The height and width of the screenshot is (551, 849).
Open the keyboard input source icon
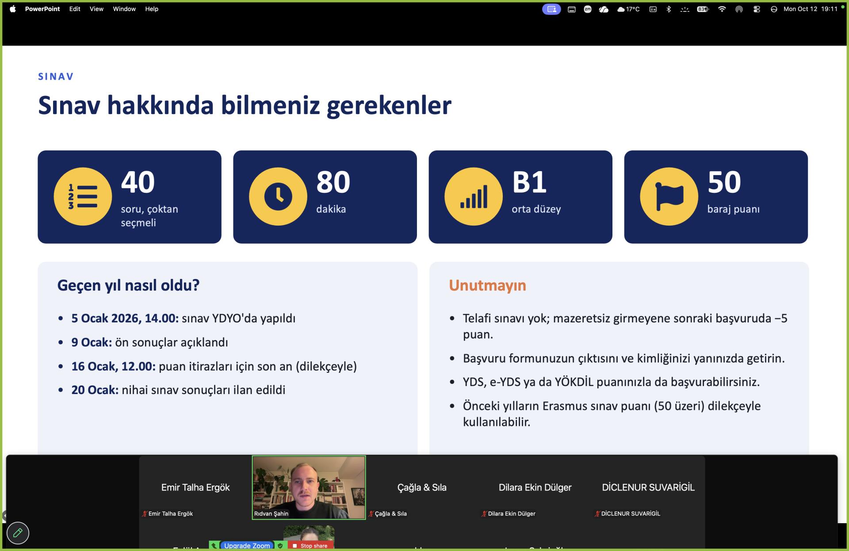click(x=653, y=9)
